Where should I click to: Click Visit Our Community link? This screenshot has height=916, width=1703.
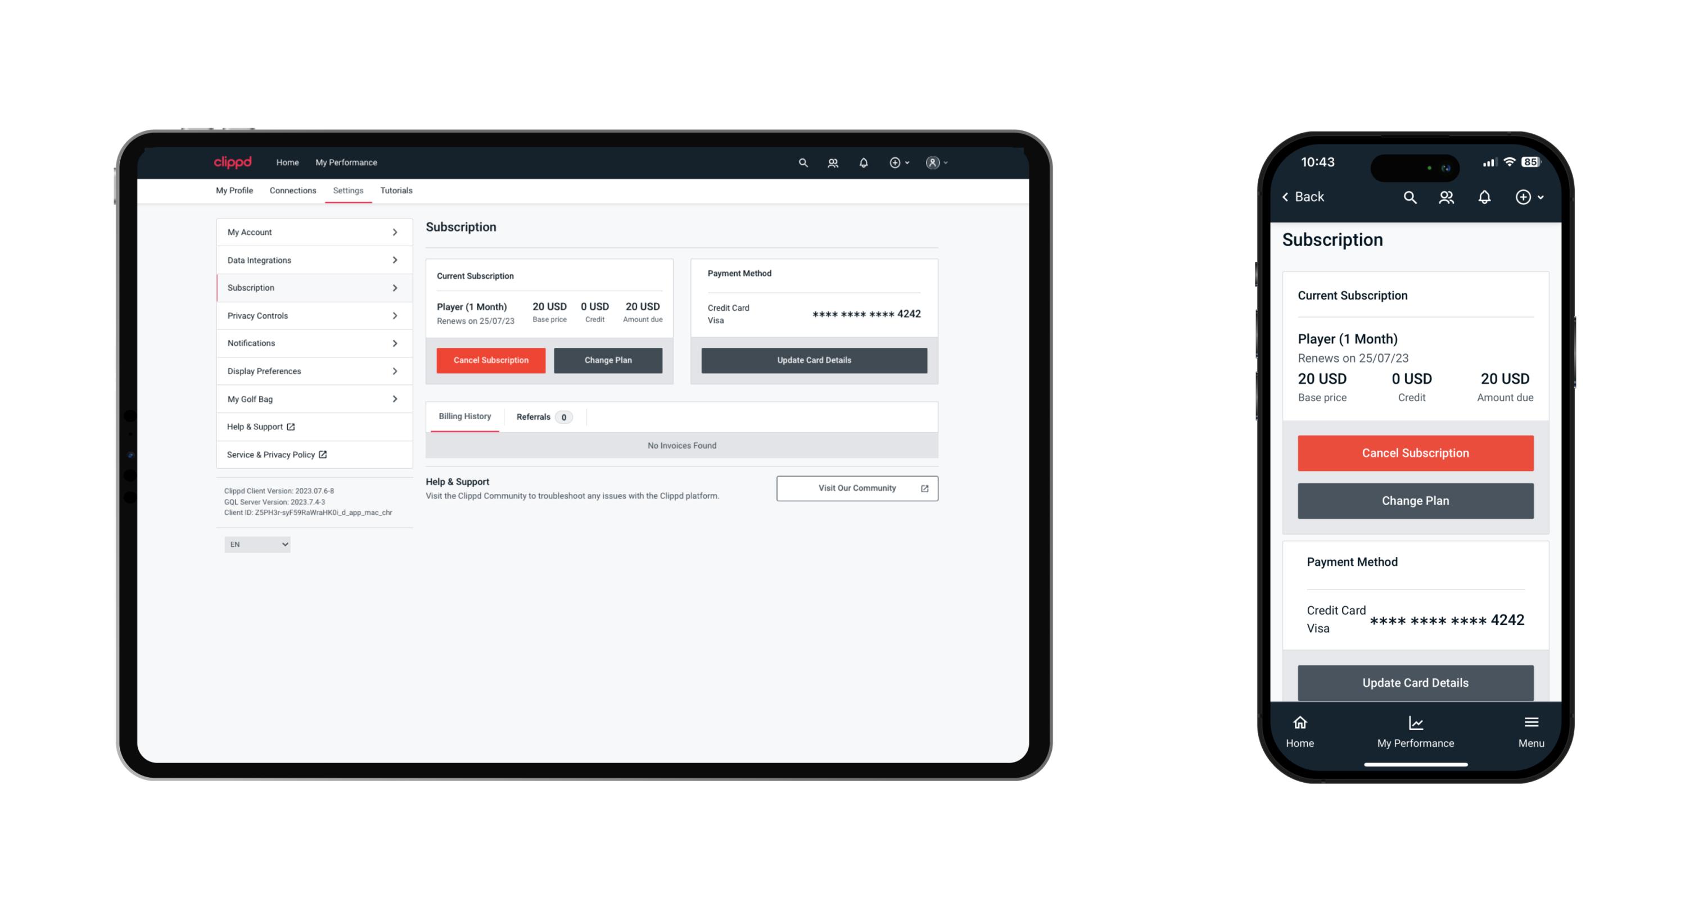(x=856, y=487)
